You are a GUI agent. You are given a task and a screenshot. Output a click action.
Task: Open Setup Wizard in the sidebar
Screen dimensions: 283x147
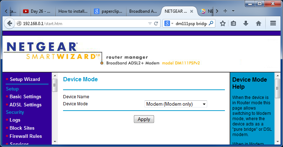25,79
